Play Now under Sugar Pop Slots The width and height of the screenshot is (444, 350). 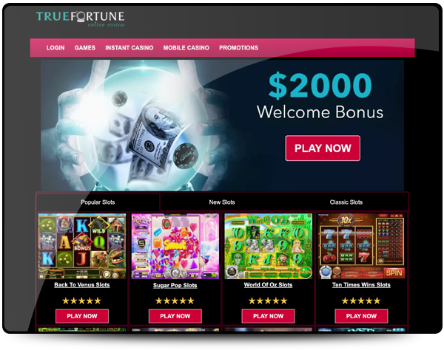click(175, 316)
